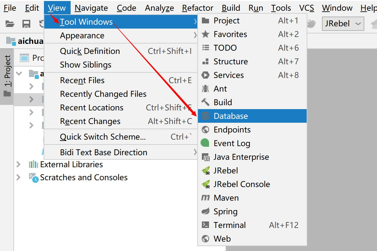Expand the External Libraries tree node

19,165
